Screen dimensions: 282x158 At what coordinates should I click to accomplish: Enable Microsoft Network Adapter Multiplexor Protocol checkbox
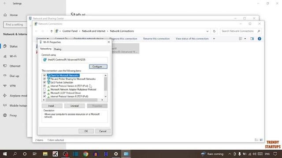pos(45,89)
